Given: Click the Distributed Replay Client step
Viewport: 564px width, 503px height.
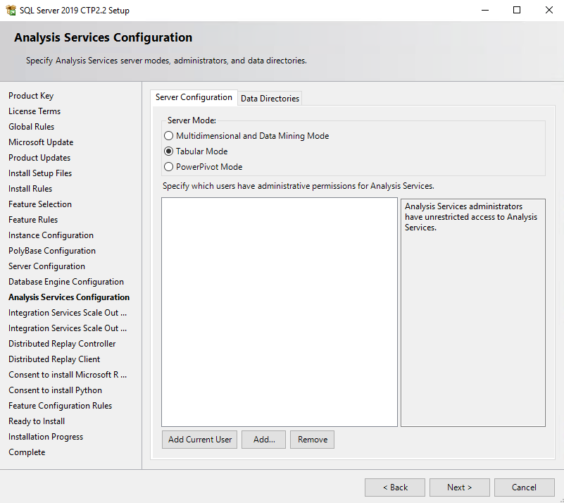Looking at the screenshot, I should click(54, 359).
